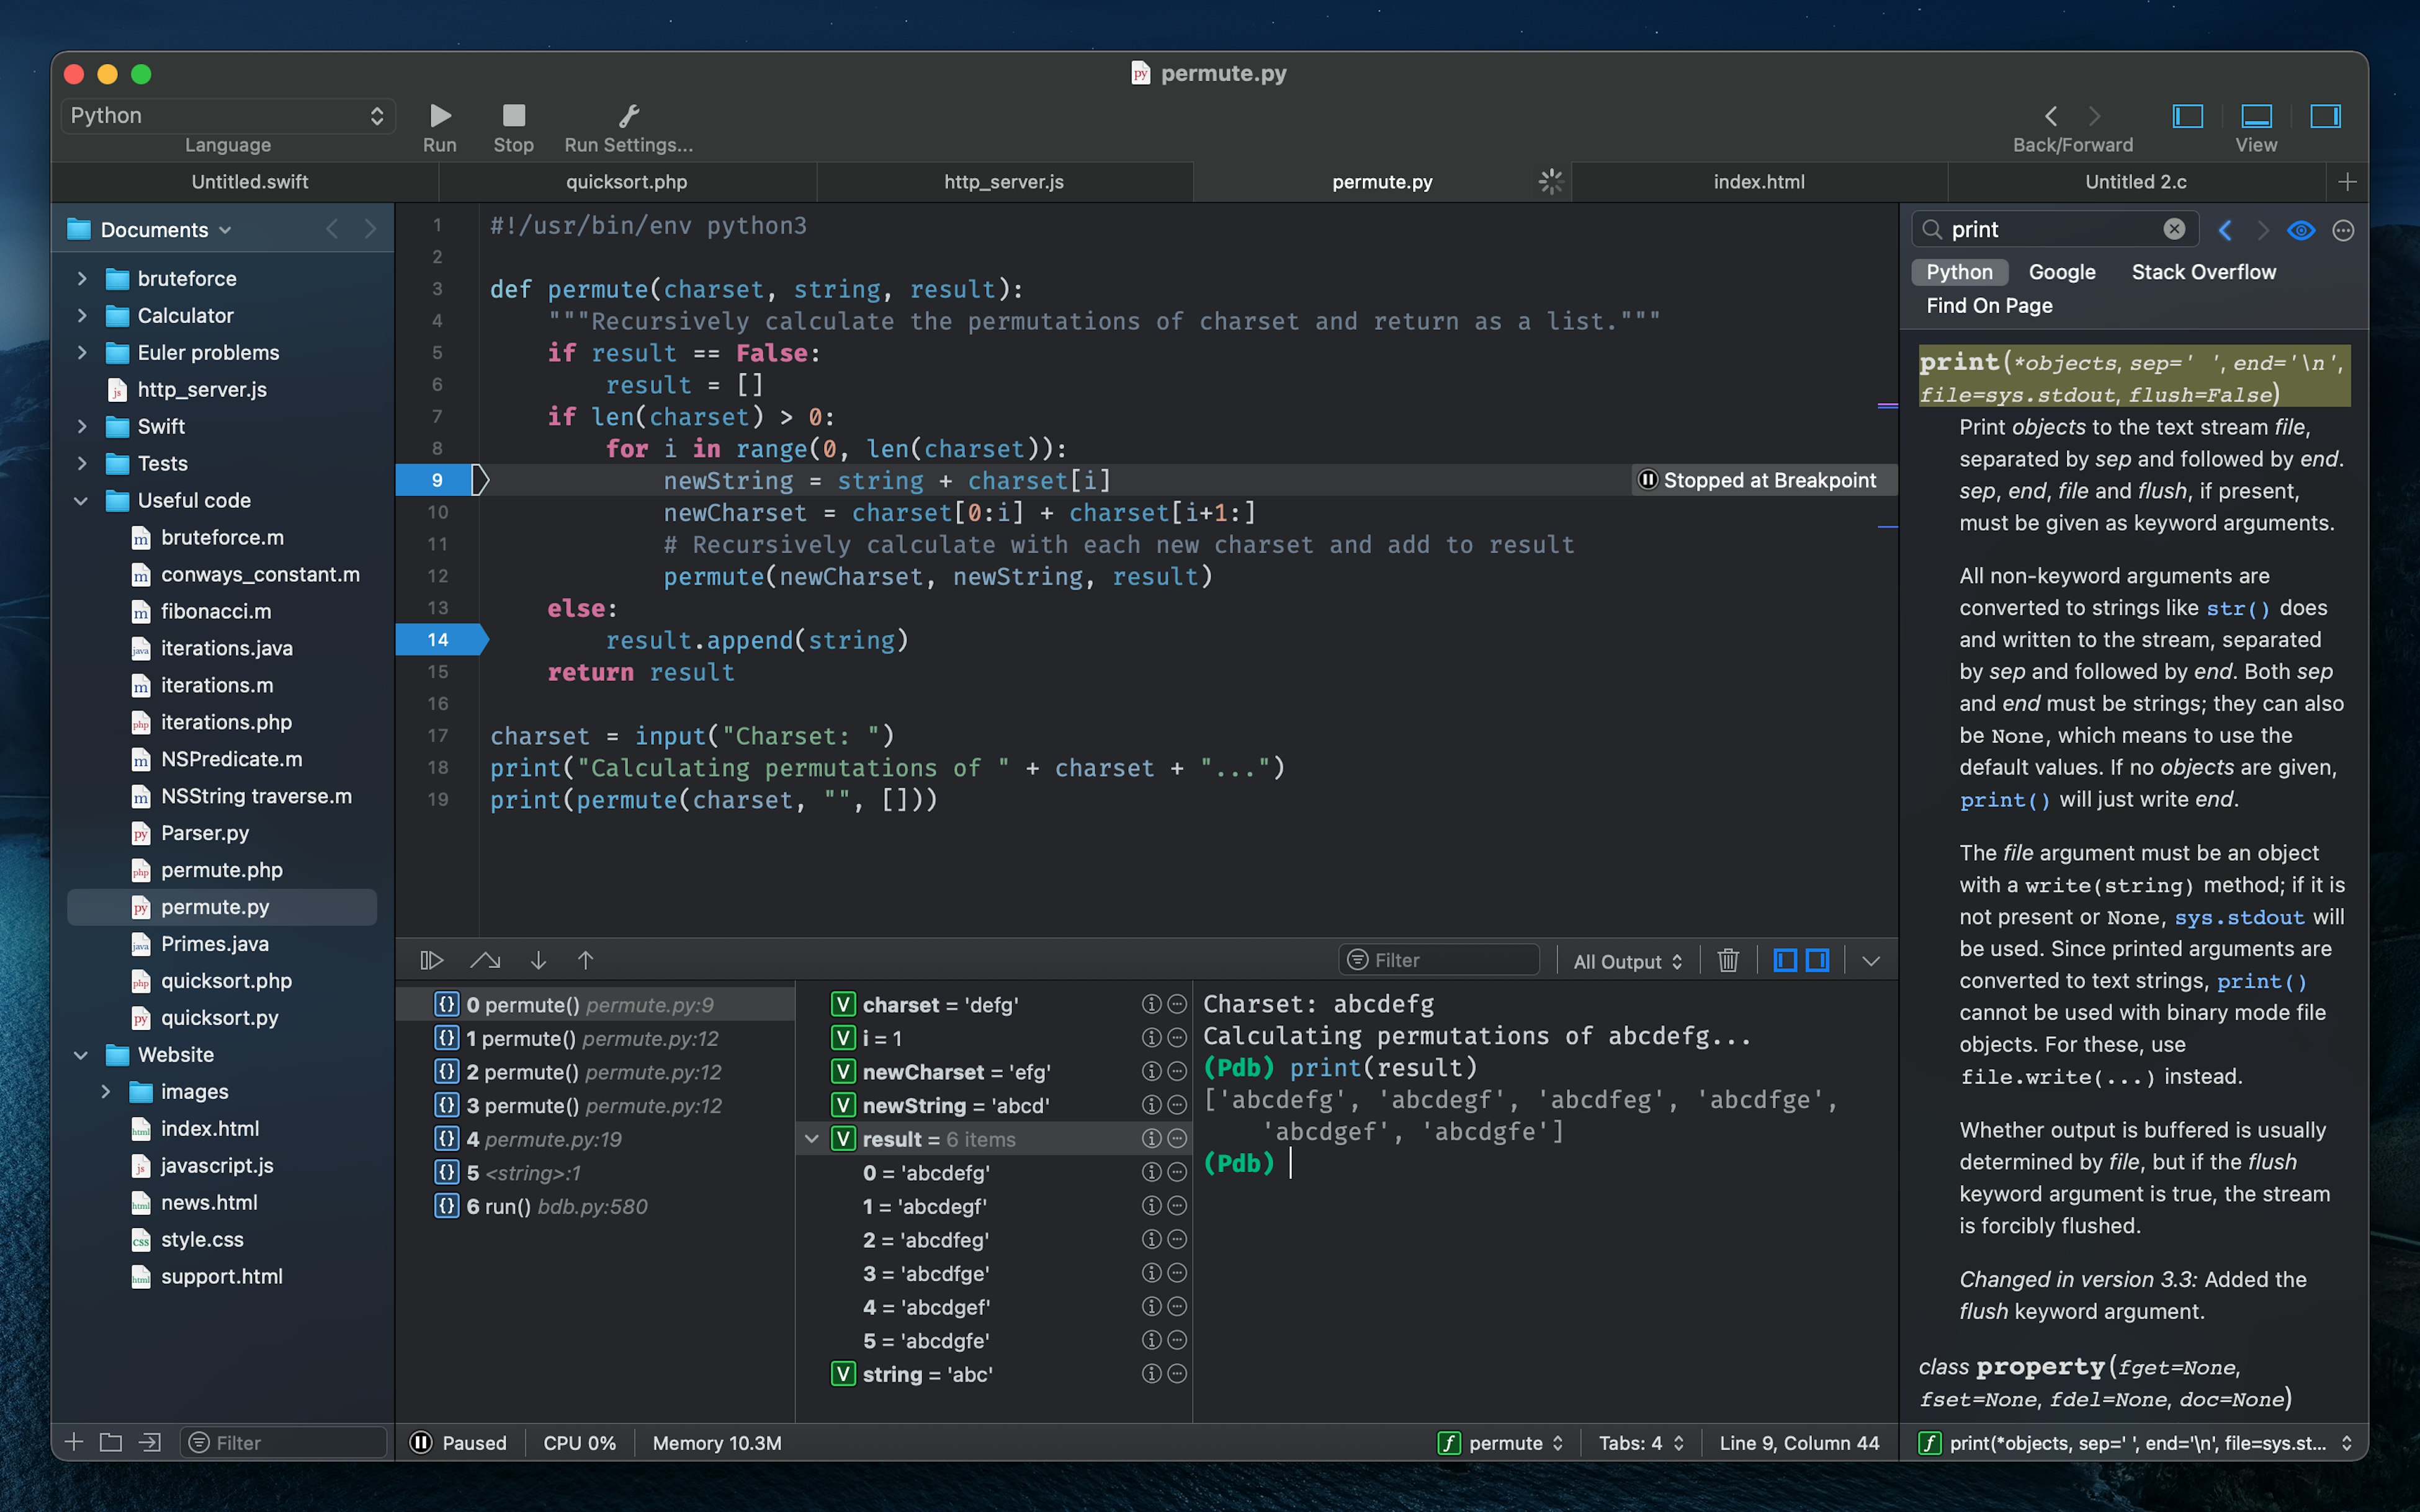
Task: Toggle the left sidebar visibility
Action: 2187,116
